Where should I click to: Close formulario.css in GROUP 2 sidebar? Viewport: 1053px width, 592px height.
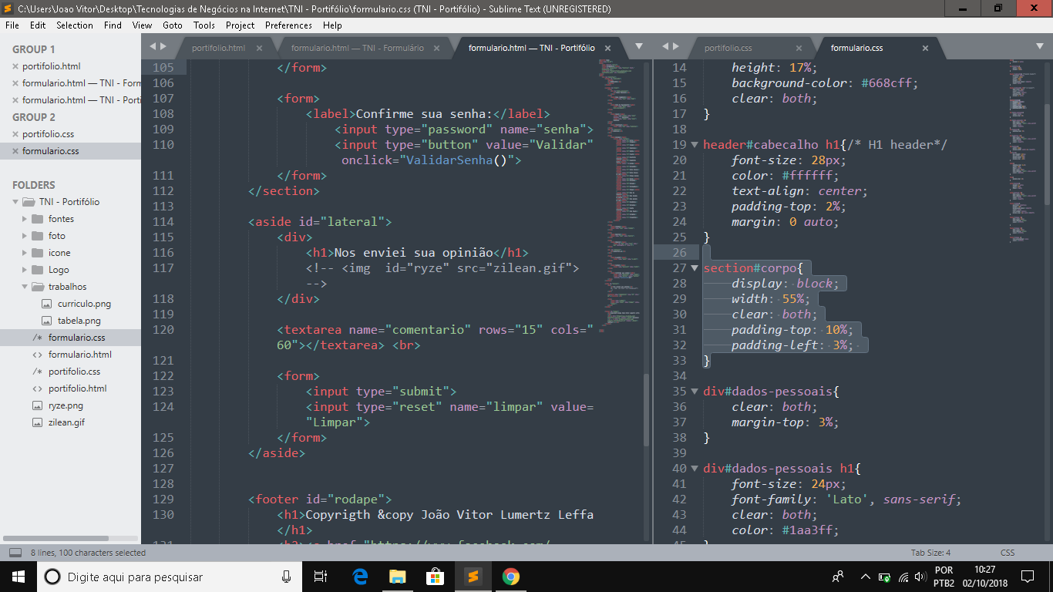pos(15,151)
